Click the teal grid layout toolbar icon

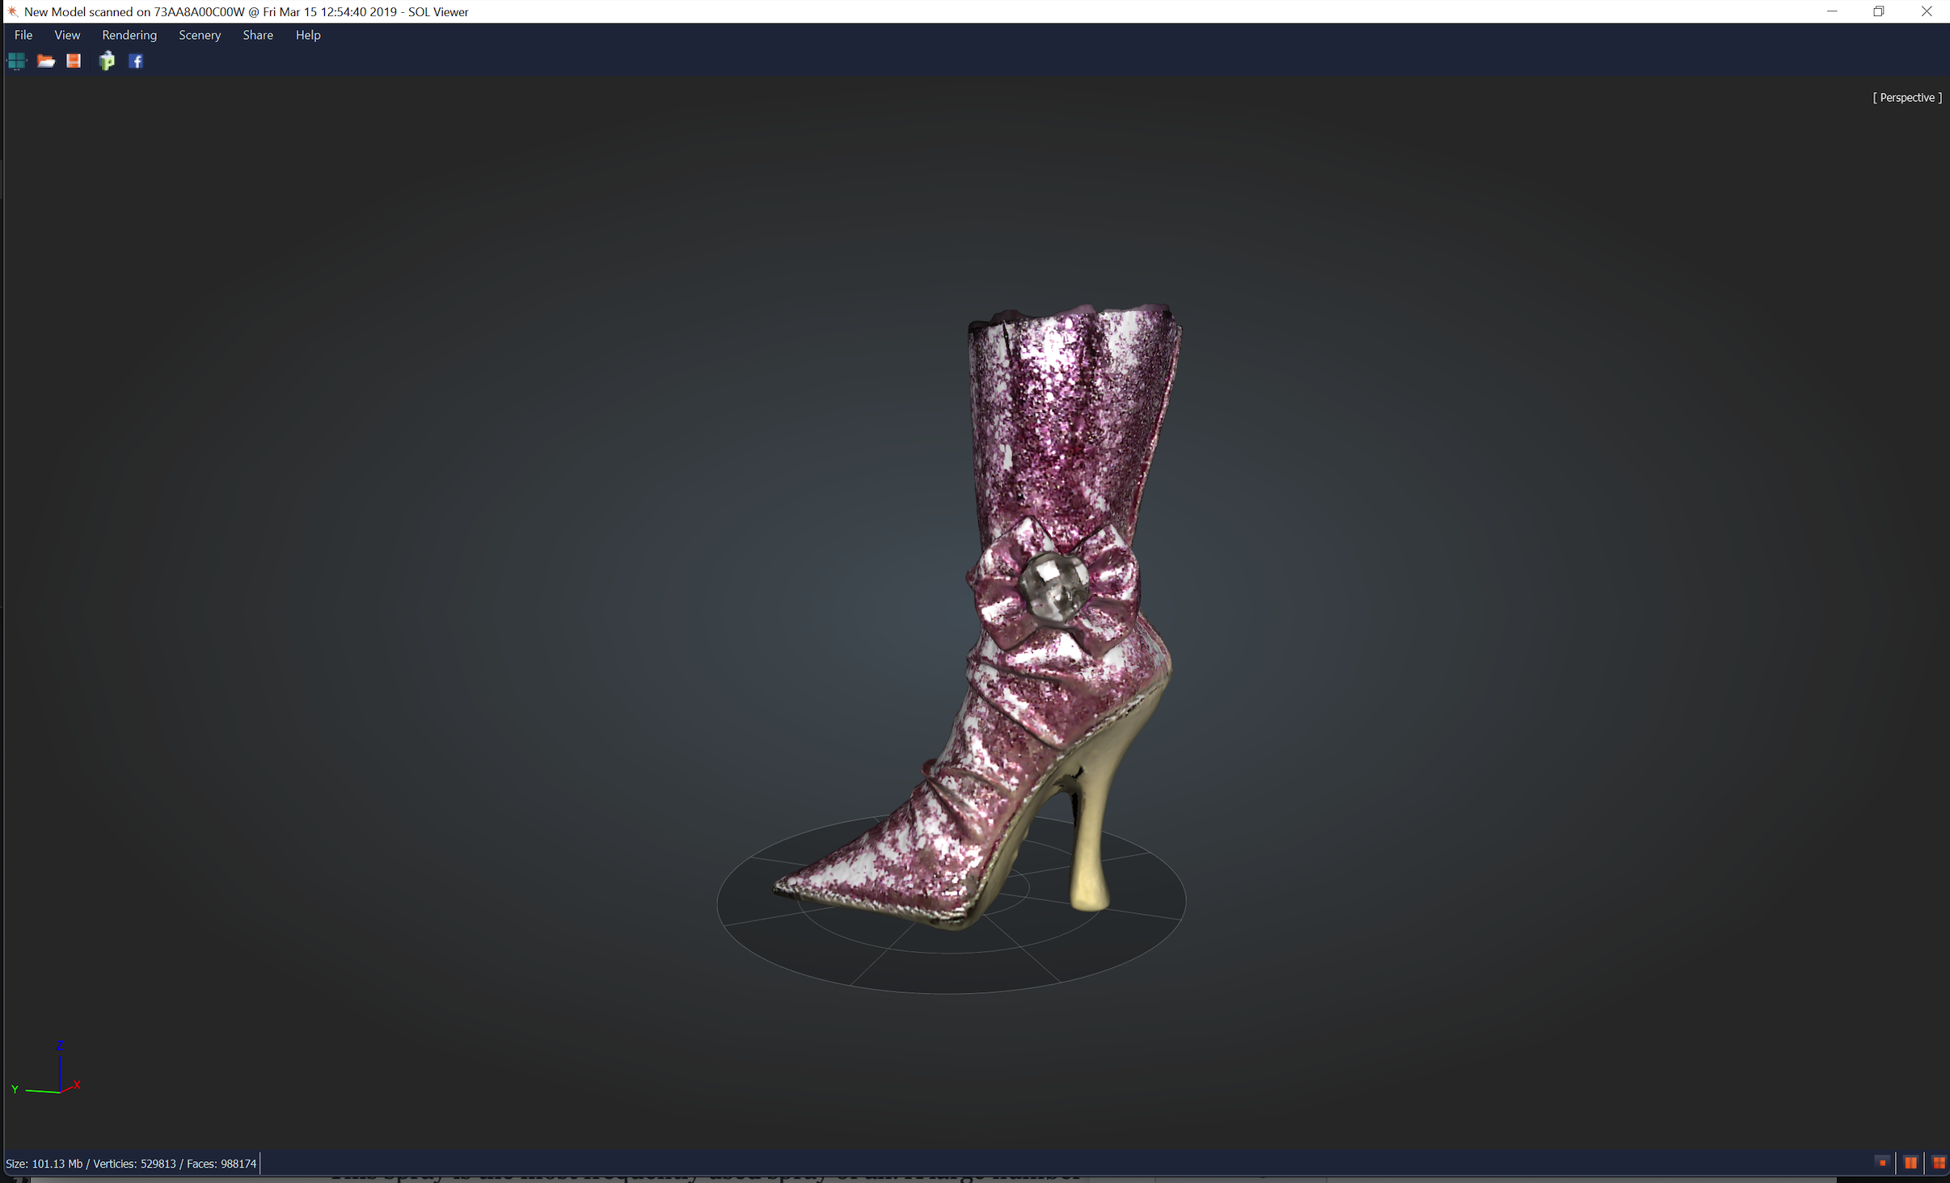click(x=17, y=61)
